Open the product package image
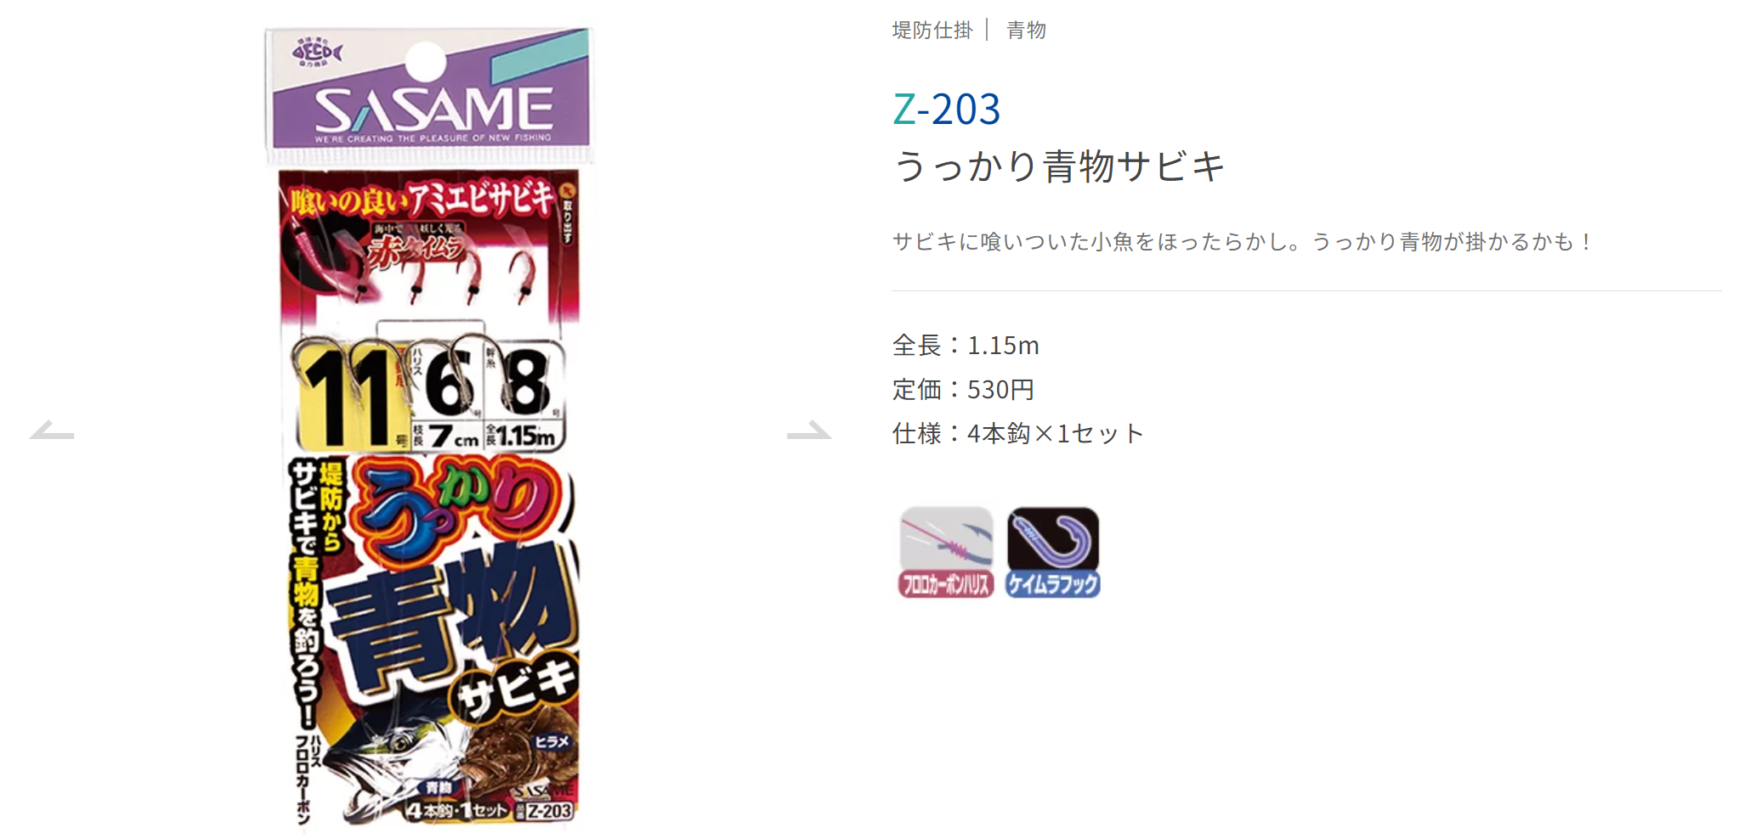The height and width of the screenshot is (839, 1756). (x=429, y=428)
